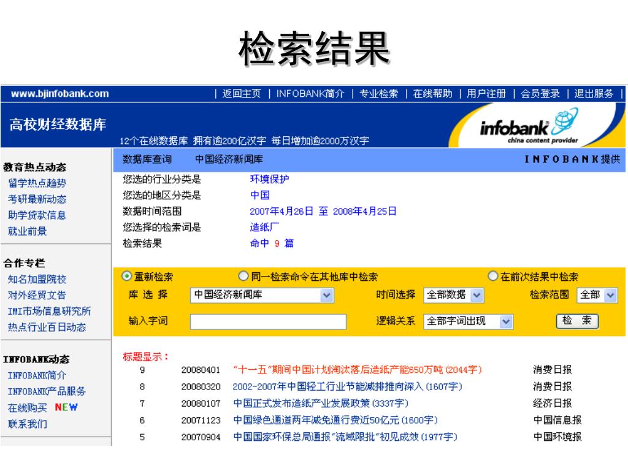This screenshot has width=628, height=471.
Task: Open result 8 about 轻工行业节能减排
Action: (347, 386)
